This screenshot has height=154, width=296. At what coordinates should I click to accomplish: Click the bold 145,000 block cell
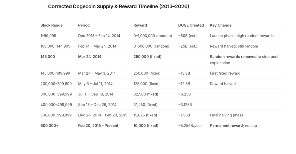(47, 57)
